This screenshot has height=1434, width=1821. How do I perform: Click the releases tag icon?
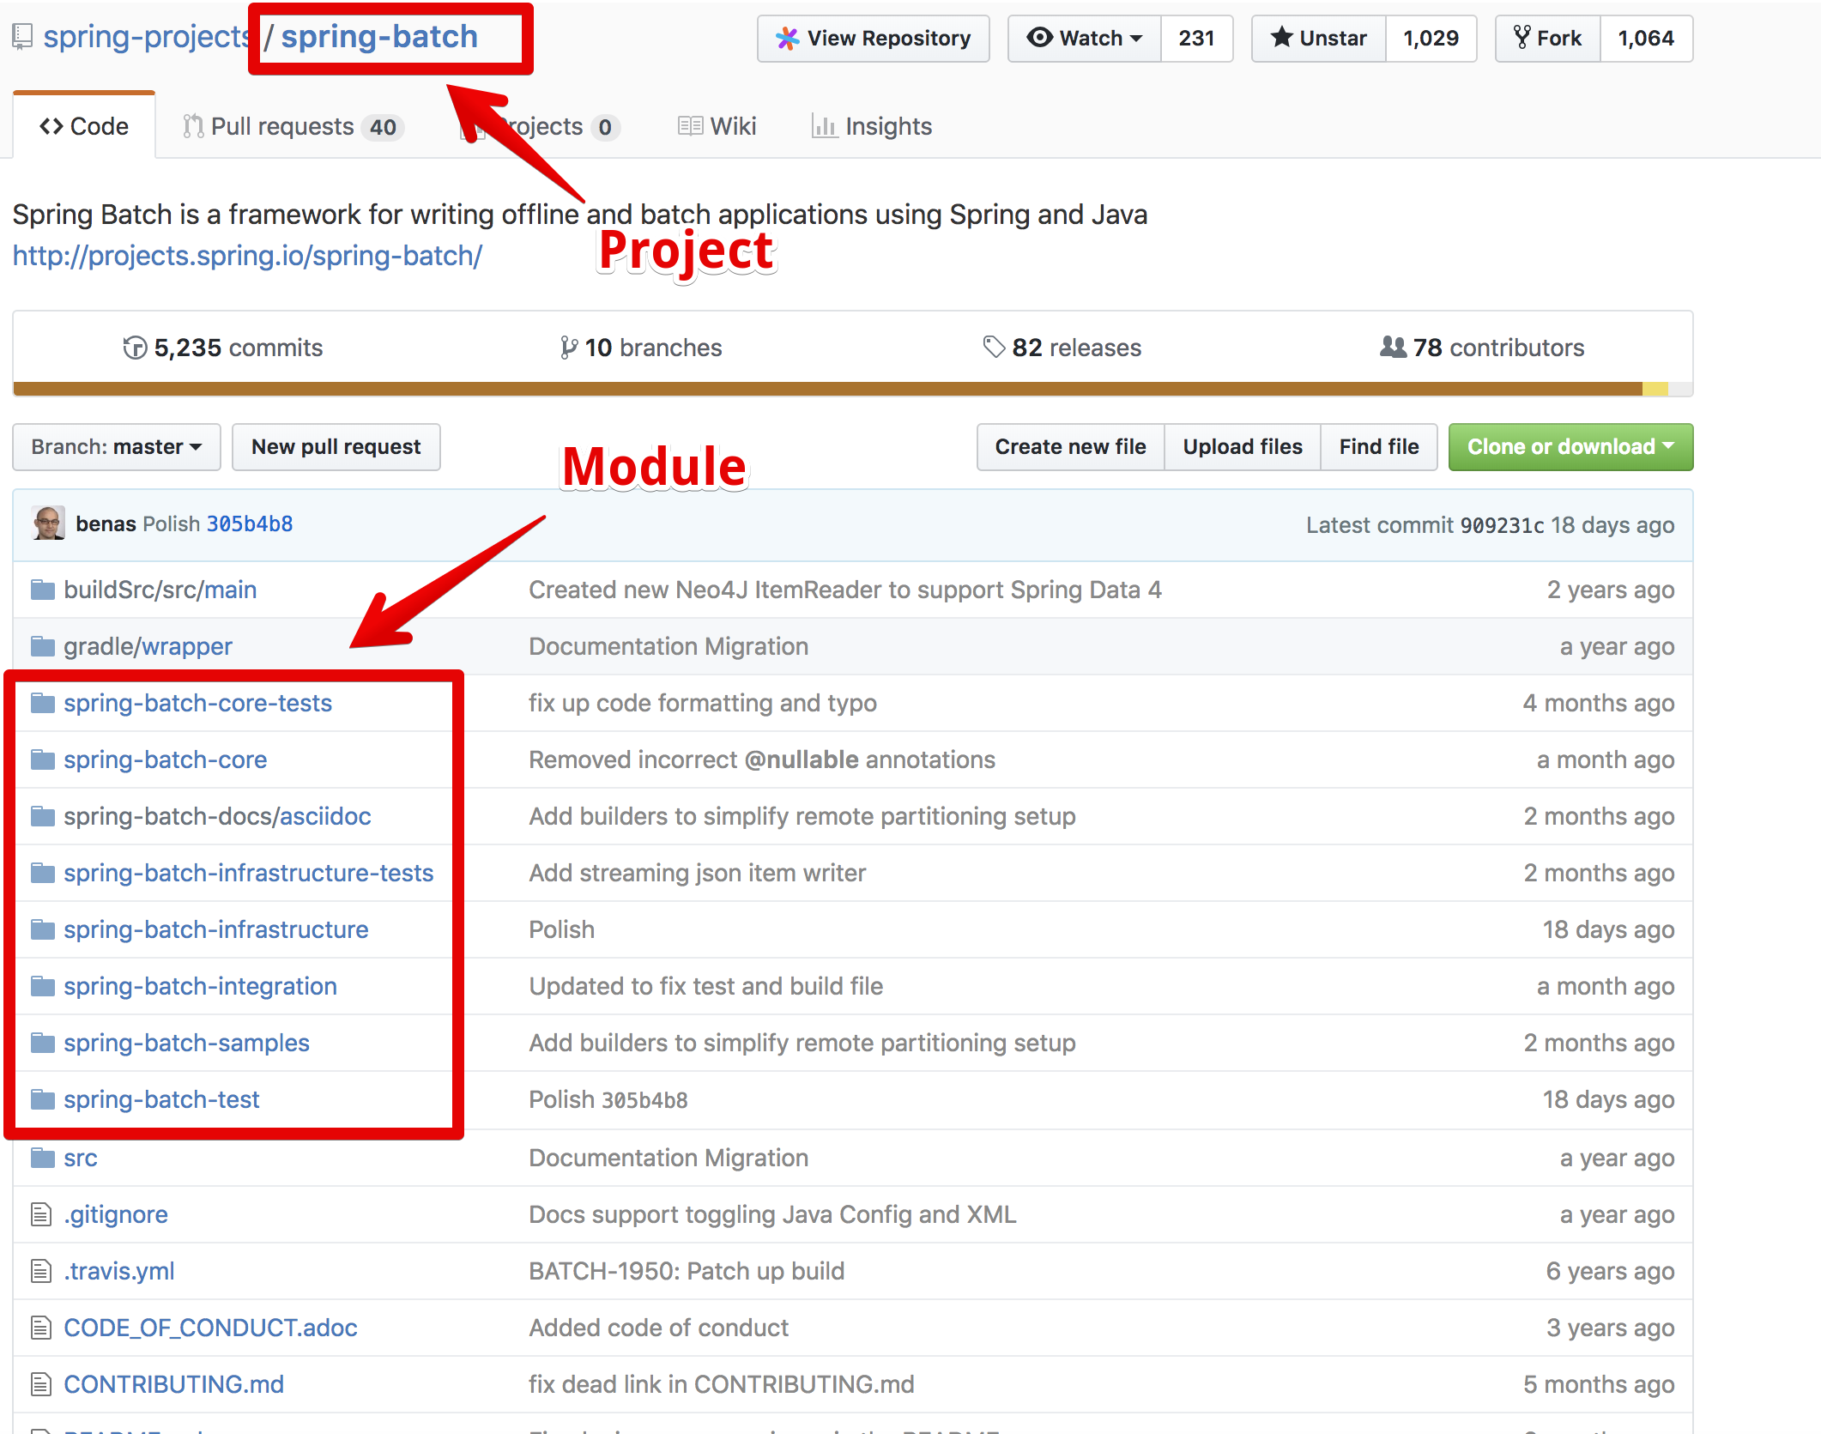point(994,347)
